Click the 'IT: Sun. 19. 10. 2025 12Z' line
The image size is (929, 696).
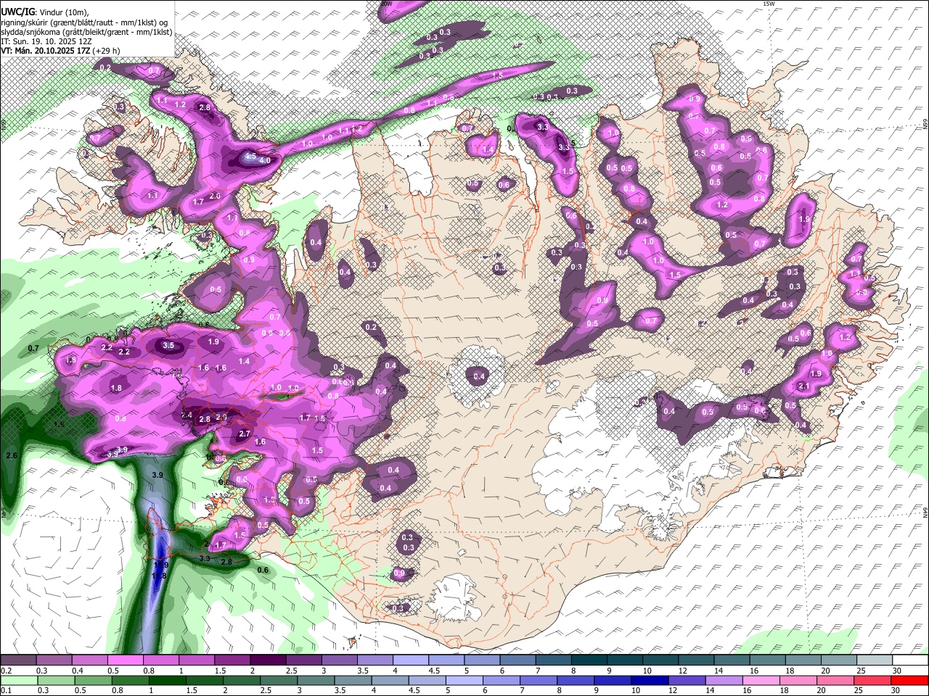click(46, 41)
